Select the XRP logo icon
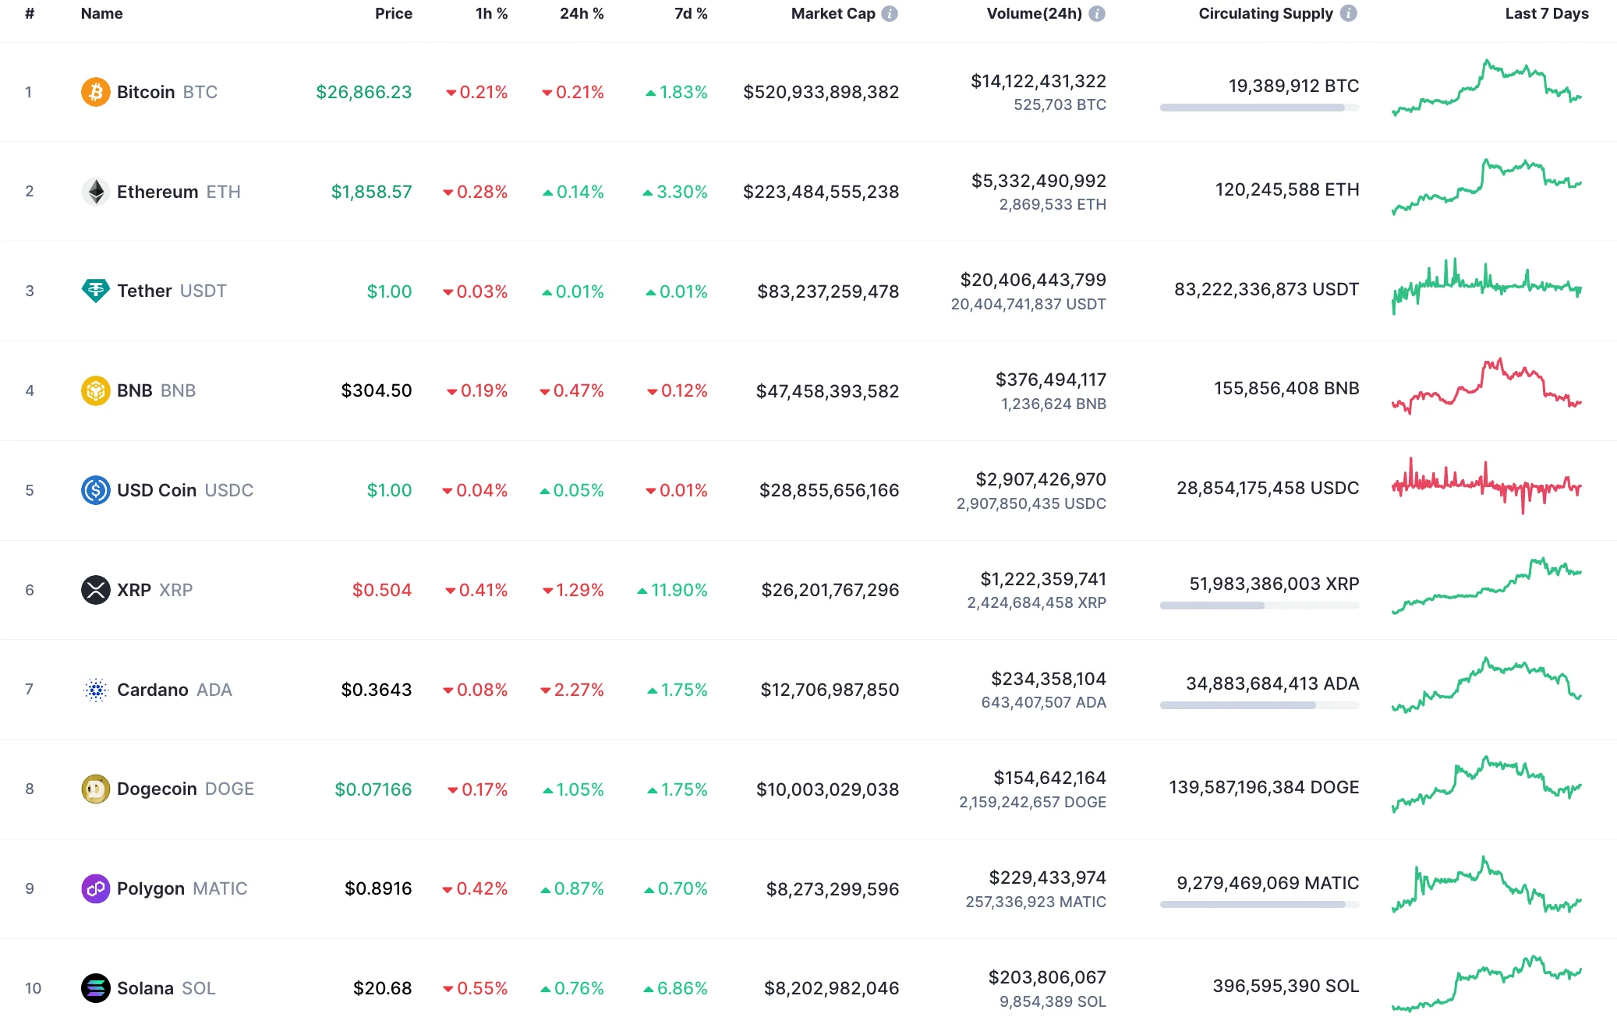This screenshot has width=1617, height=1024. click(x=95, y=590)
